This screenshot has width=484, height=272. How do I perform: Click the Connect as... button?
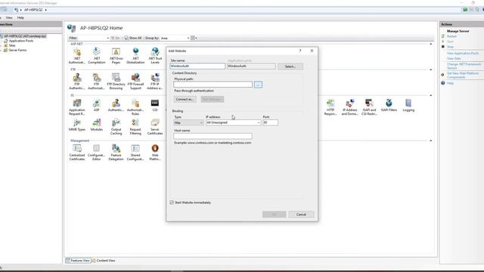coord(185,99)
